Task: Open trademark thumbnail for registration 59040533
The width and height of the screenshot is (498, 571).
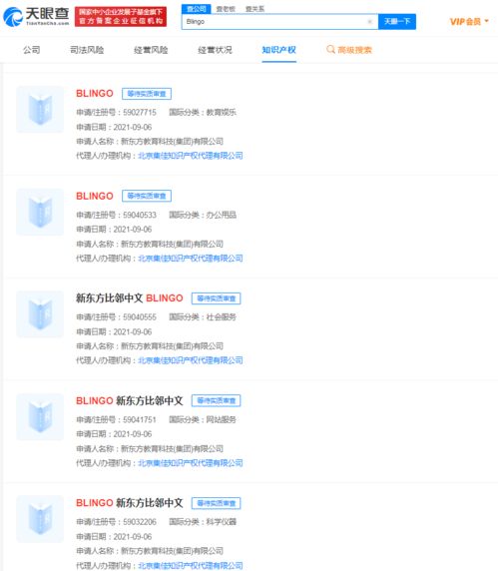Action: tap(40, 212)
